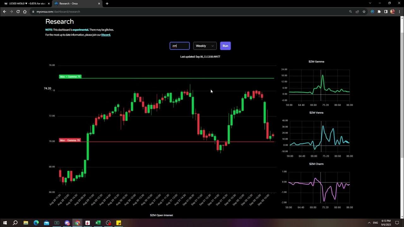Open the screen recorder taskbar icon
The width and height of the screenshot is (404, 227).
click(x=109, y=223)
